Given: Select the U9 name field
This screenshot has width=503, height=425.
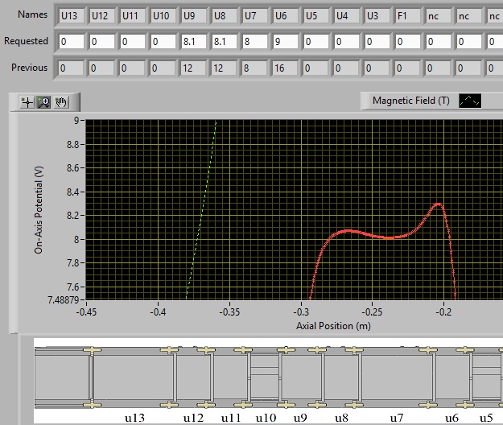Looking at the screenshot, I should 194,16.
